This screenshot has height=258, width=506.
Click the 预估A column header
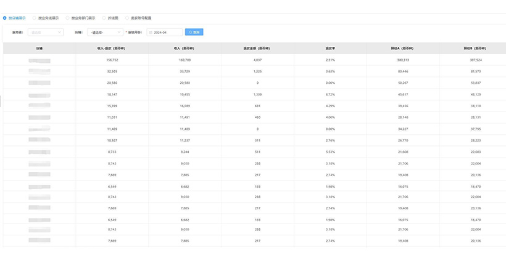pos(403,48)
